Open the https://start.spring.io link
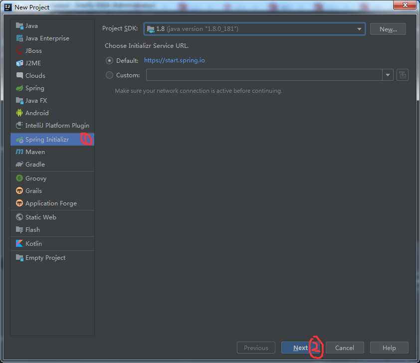The width and height of the screenshot is (420, 363). [175, 60]
